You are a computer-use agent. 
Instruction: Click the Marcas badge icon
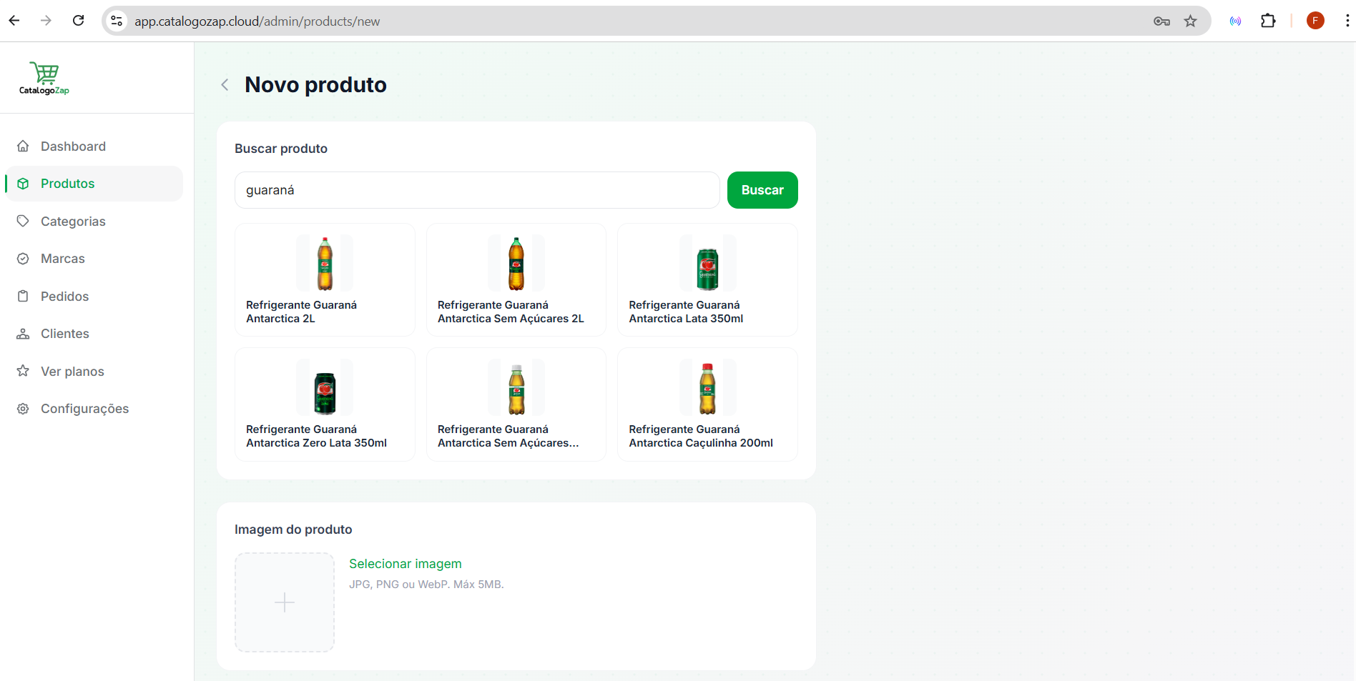tap(23, 259)
